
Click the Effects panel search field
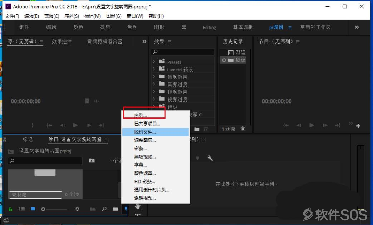[x=183, y=51]
